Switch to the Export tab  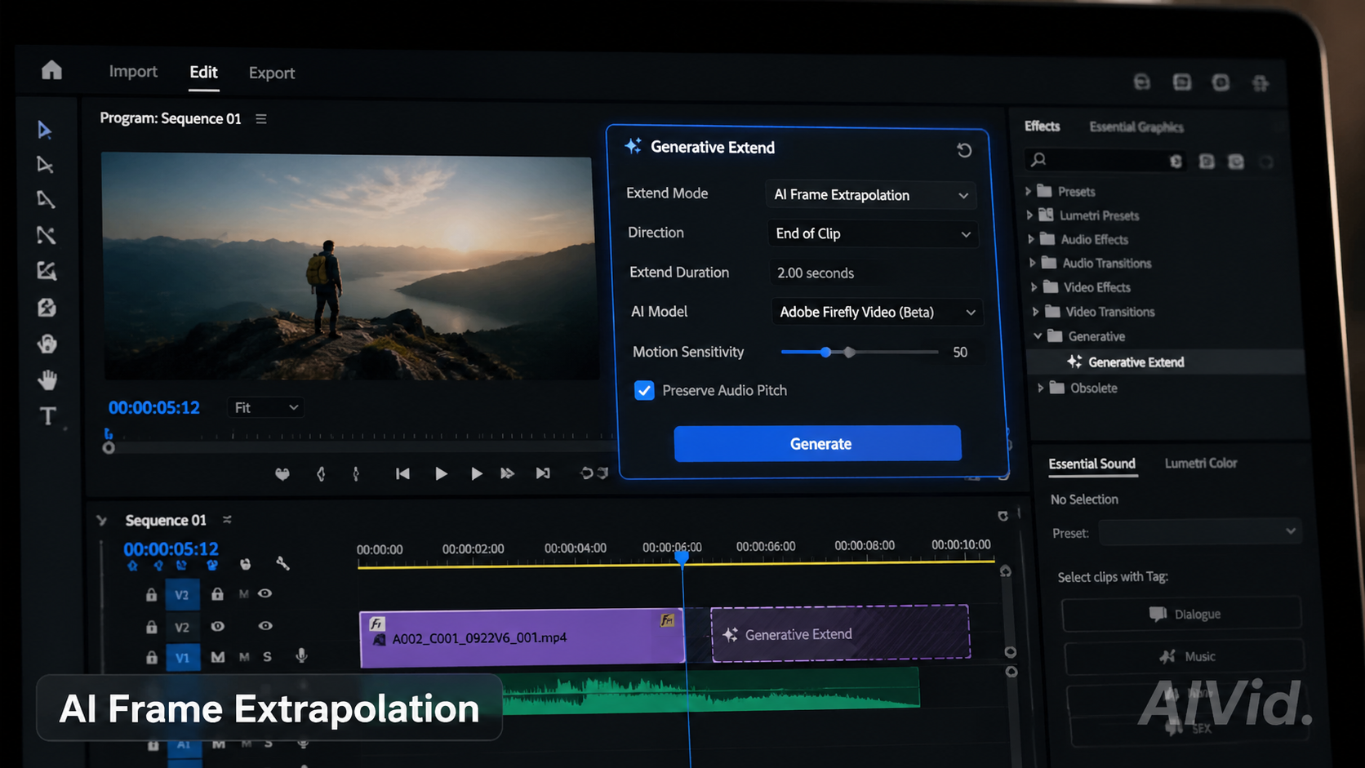pyautogui.click(x=272, y=73)
